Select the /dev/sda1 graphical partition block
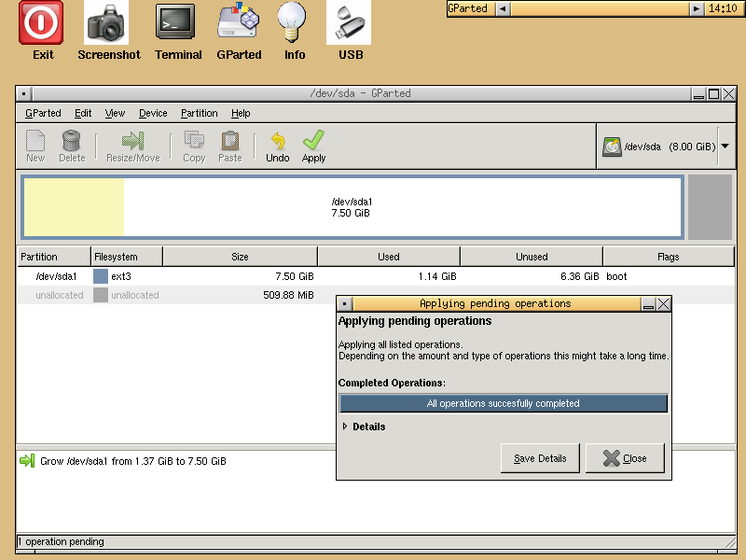746x560 pixels. tap(352, 207)
